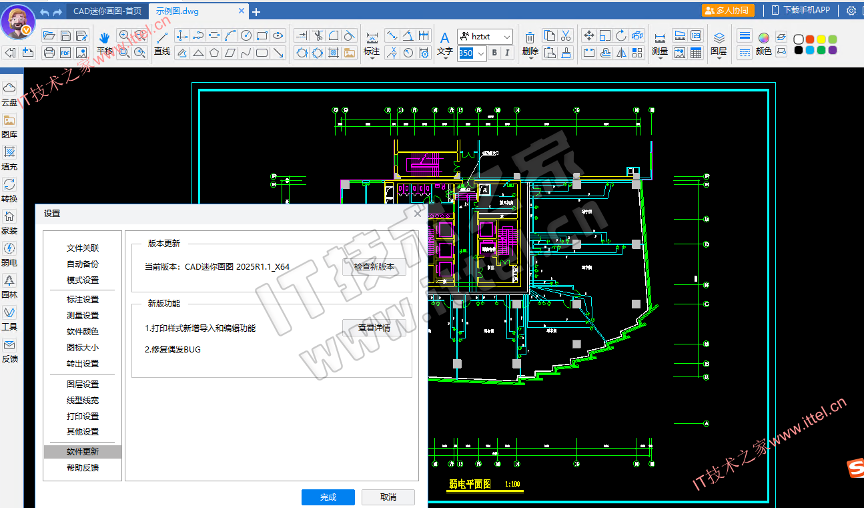Toggle Italic text formatting
Viewport: 864px width, 508px height.
pos(508,53)
